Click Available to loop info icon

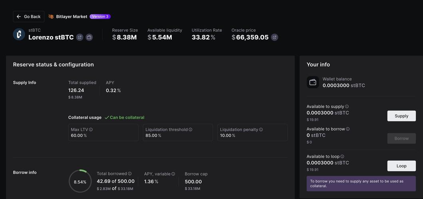pyautogui.click(x=342, y=157)
